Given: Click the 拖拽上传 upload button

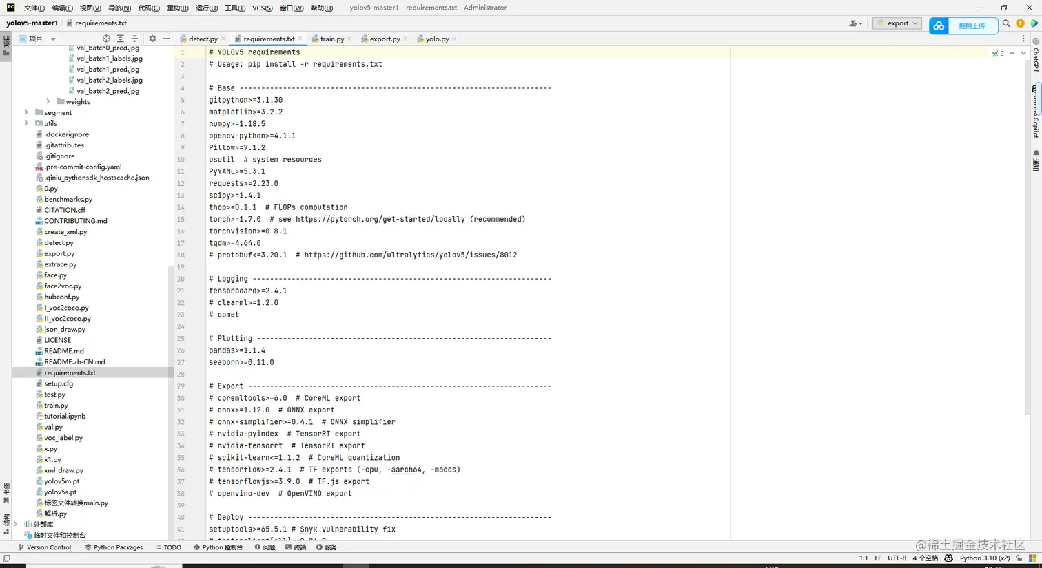Looking at the screenshot, I should 972,26.
